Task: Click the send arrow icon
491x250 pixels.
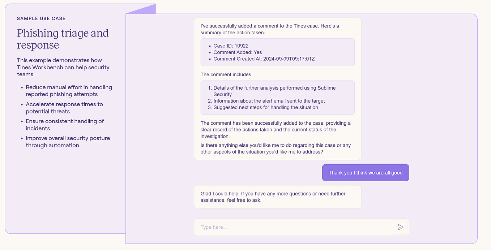Action: 401,227
